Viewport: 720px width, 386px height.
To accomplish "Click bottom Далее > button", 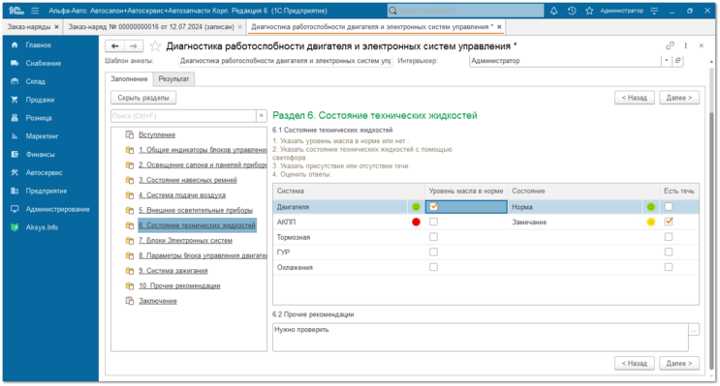I will coord(679,363).
